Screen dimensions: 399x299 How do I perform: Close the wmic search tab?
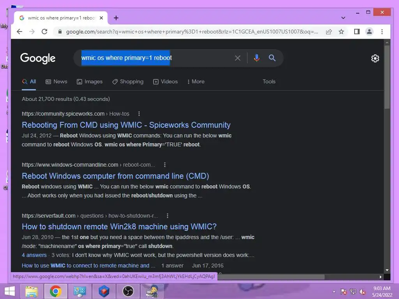(x=101, y=18)
